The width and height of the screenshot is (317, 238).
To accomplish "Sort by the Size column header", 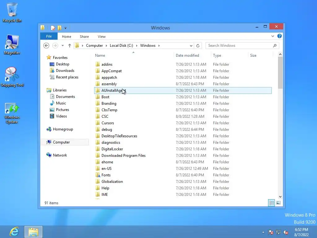I will click(x=260, y=55).
